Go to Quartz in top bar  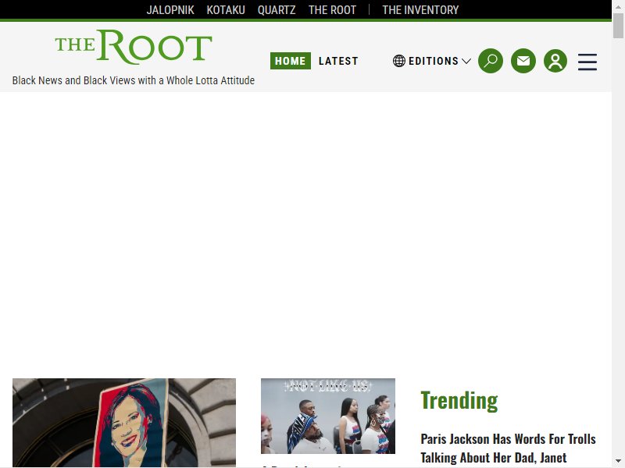coord(277,10)
